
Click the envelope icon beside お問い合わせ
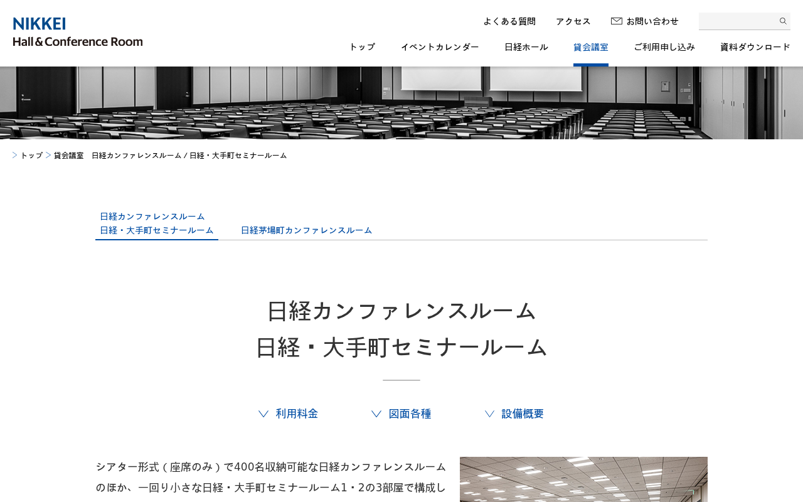tap(617, 21)
